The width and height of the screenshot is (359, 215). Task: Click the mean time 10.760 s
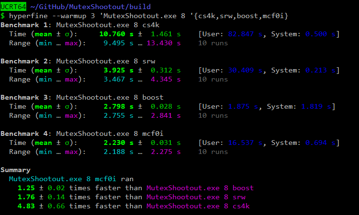[x=116, y=34]
